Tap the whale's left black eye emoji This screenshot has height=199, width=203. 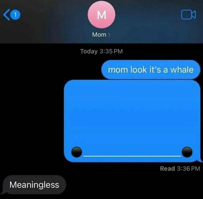click(77, 152)
